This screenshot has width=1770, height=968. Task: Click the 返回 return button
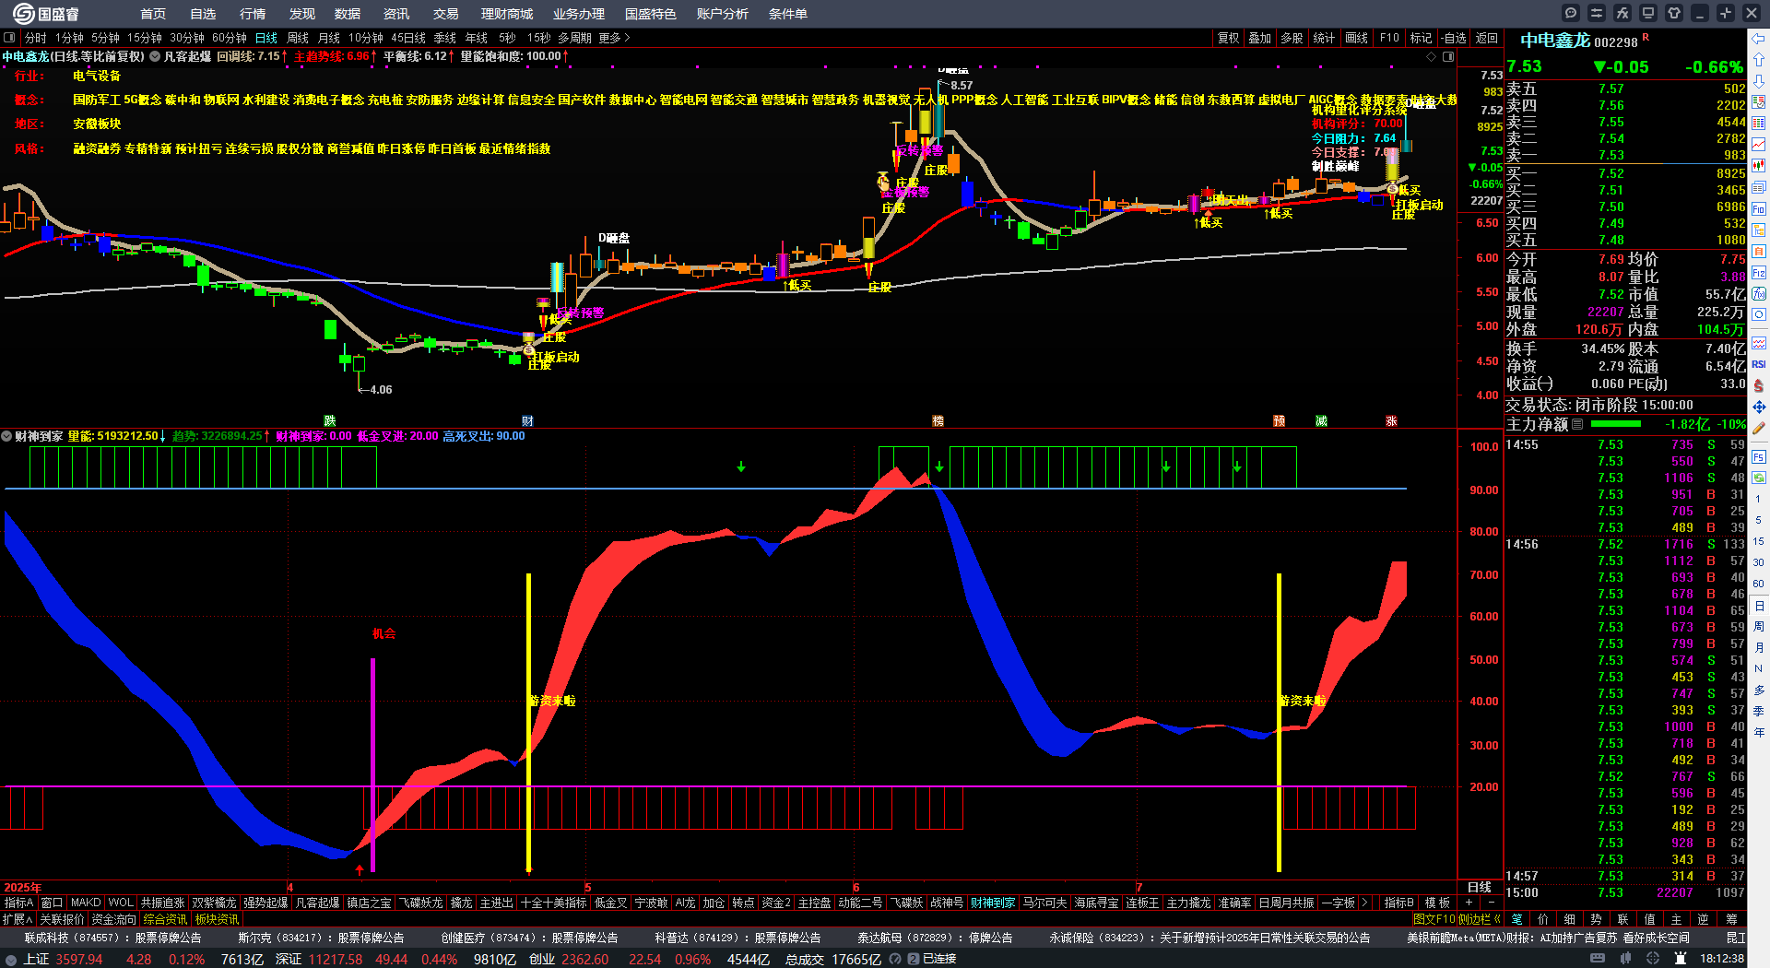1486,38
